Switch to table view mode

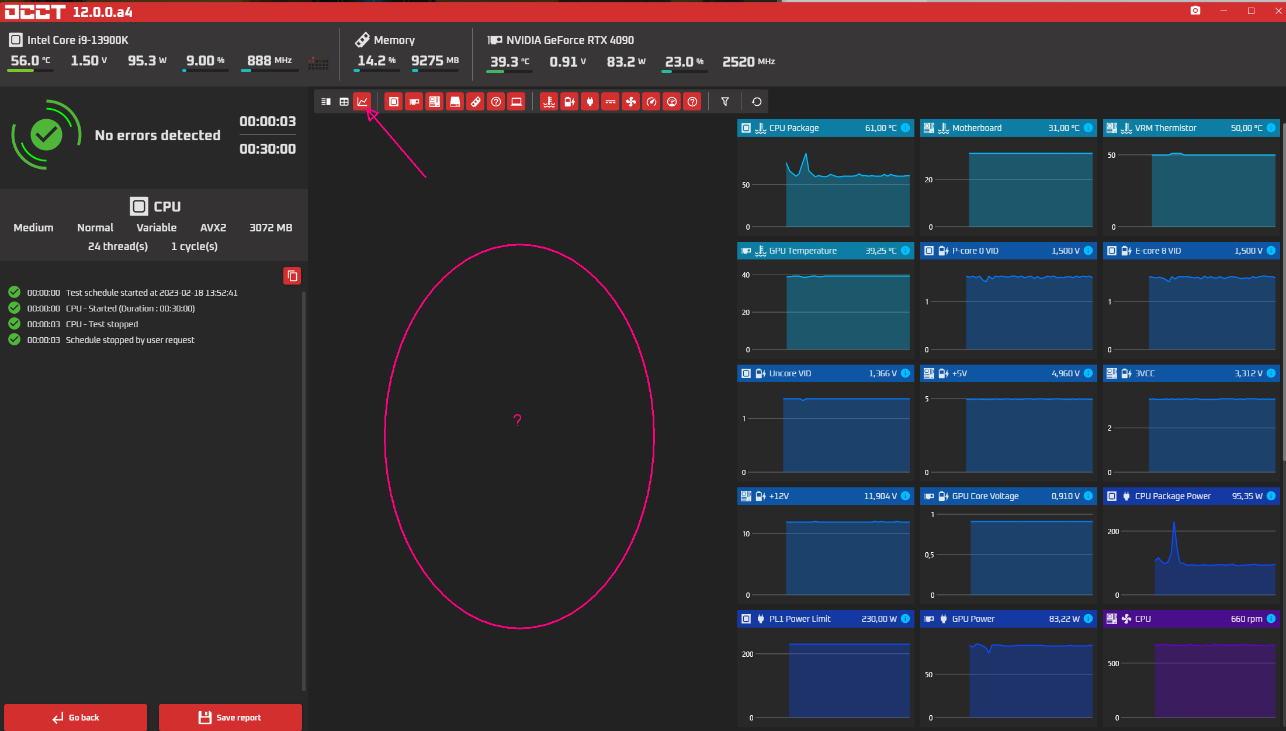[344, 102]
